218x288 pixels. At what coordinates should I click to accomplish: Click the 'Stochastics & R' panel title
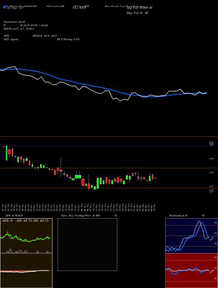178,216
